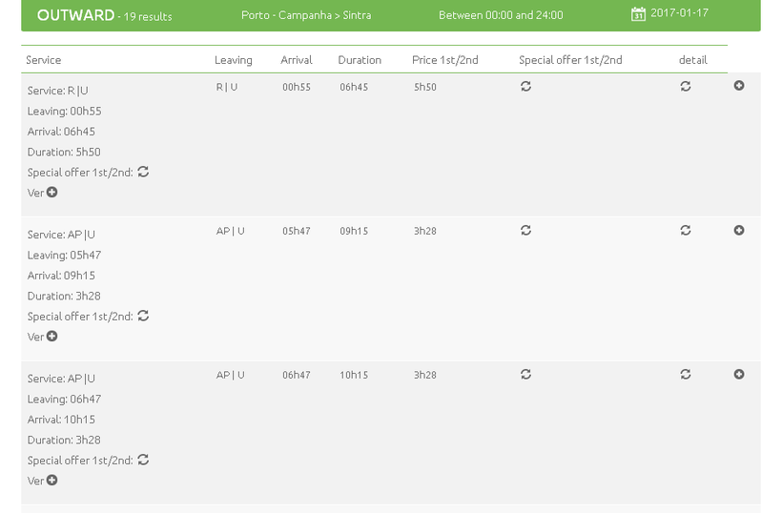782x513 pixels.
Task: Click Ver plus icon under 06h47 service
Action: coord(51,481)
